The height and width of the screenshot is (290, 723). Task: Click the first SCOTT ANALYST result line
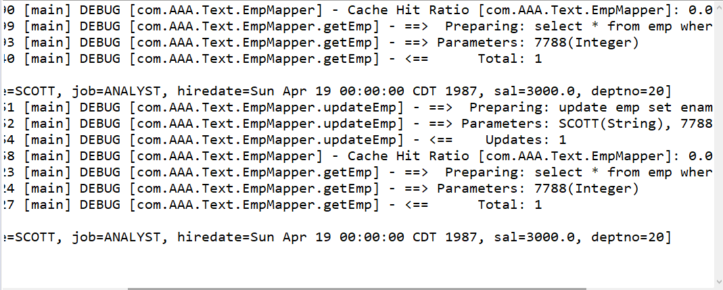click(337, 91)
